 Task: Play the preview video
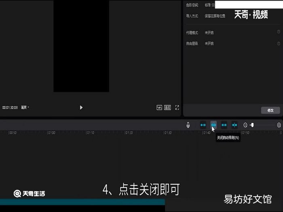pyautogui.click(x=81, y=108)
